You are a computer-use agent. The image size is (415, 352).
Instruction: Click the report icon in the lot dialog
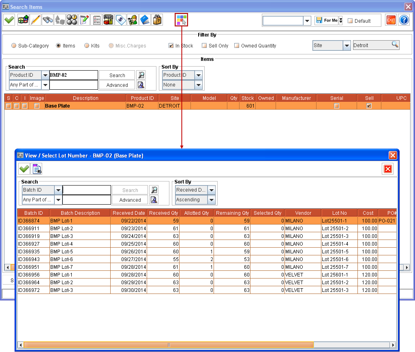click(x=36, y=168)
